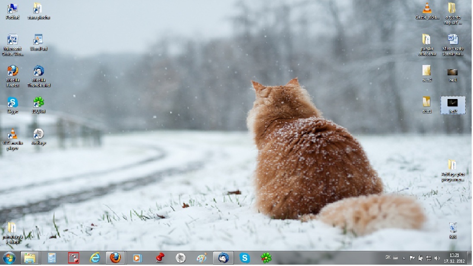Click the SK keyboard language indicator
Image resolution: width=473 pixels, height=266 pixels.
(x=388, y=257)
